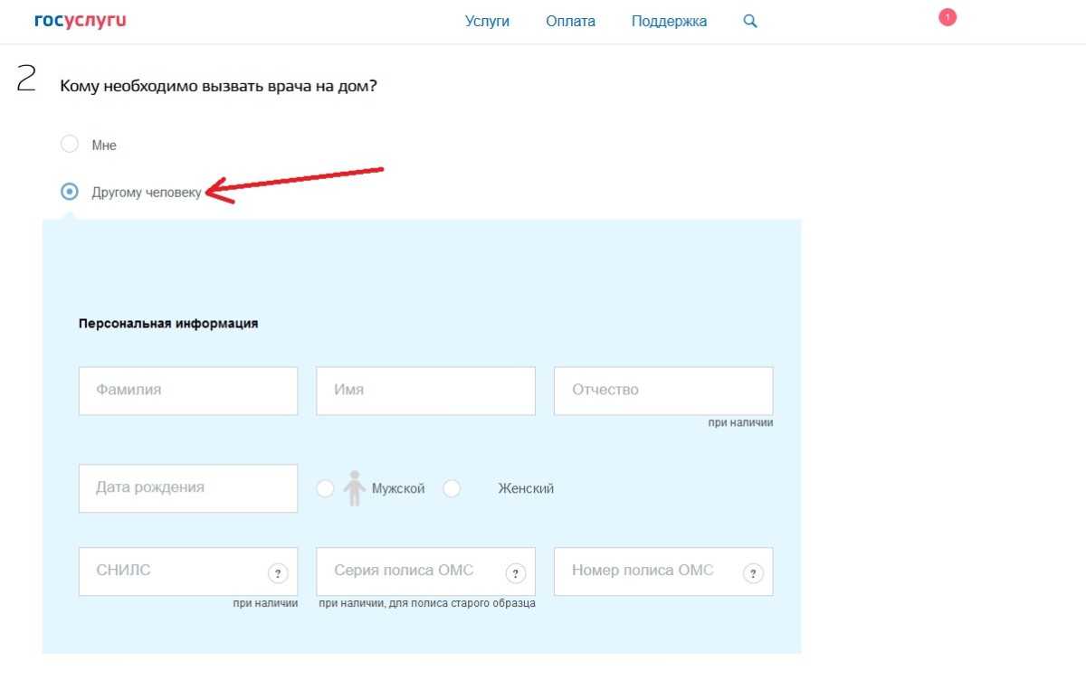Screen dimensions: 1086x680
Task: Go to Оплата section
Action: [x=570, y=21]
